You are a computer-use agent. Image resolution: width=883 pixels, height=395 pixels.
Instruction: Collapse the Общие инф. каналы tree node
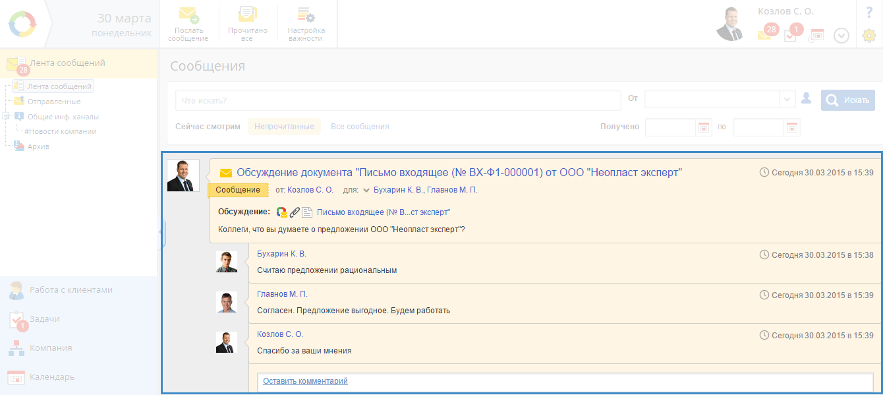pos(6,116)
